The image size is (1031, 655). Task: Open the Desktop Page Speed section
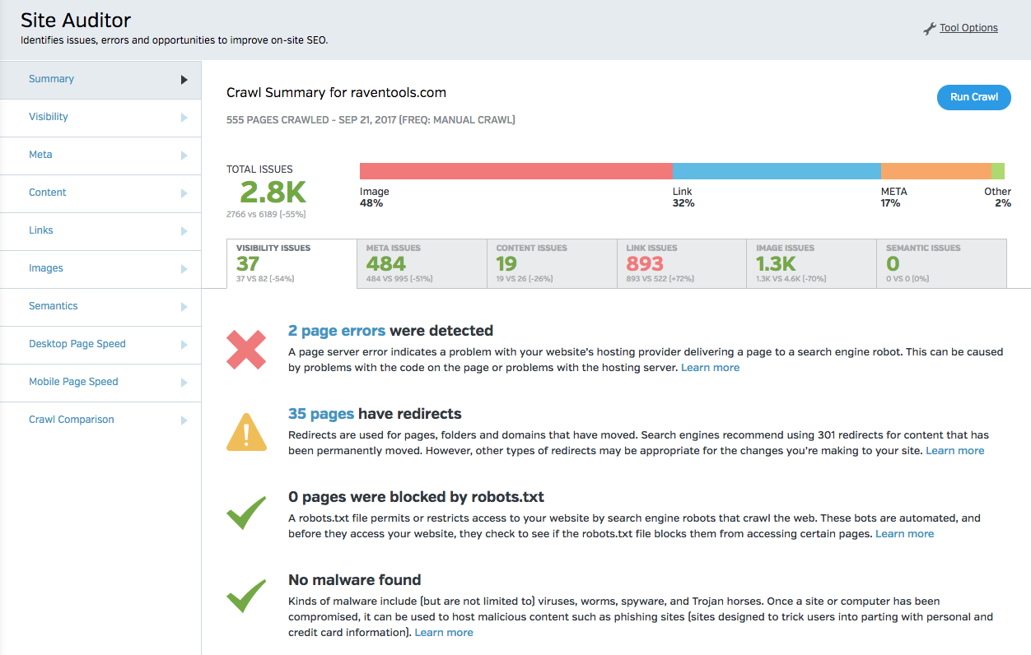point(77,344)
